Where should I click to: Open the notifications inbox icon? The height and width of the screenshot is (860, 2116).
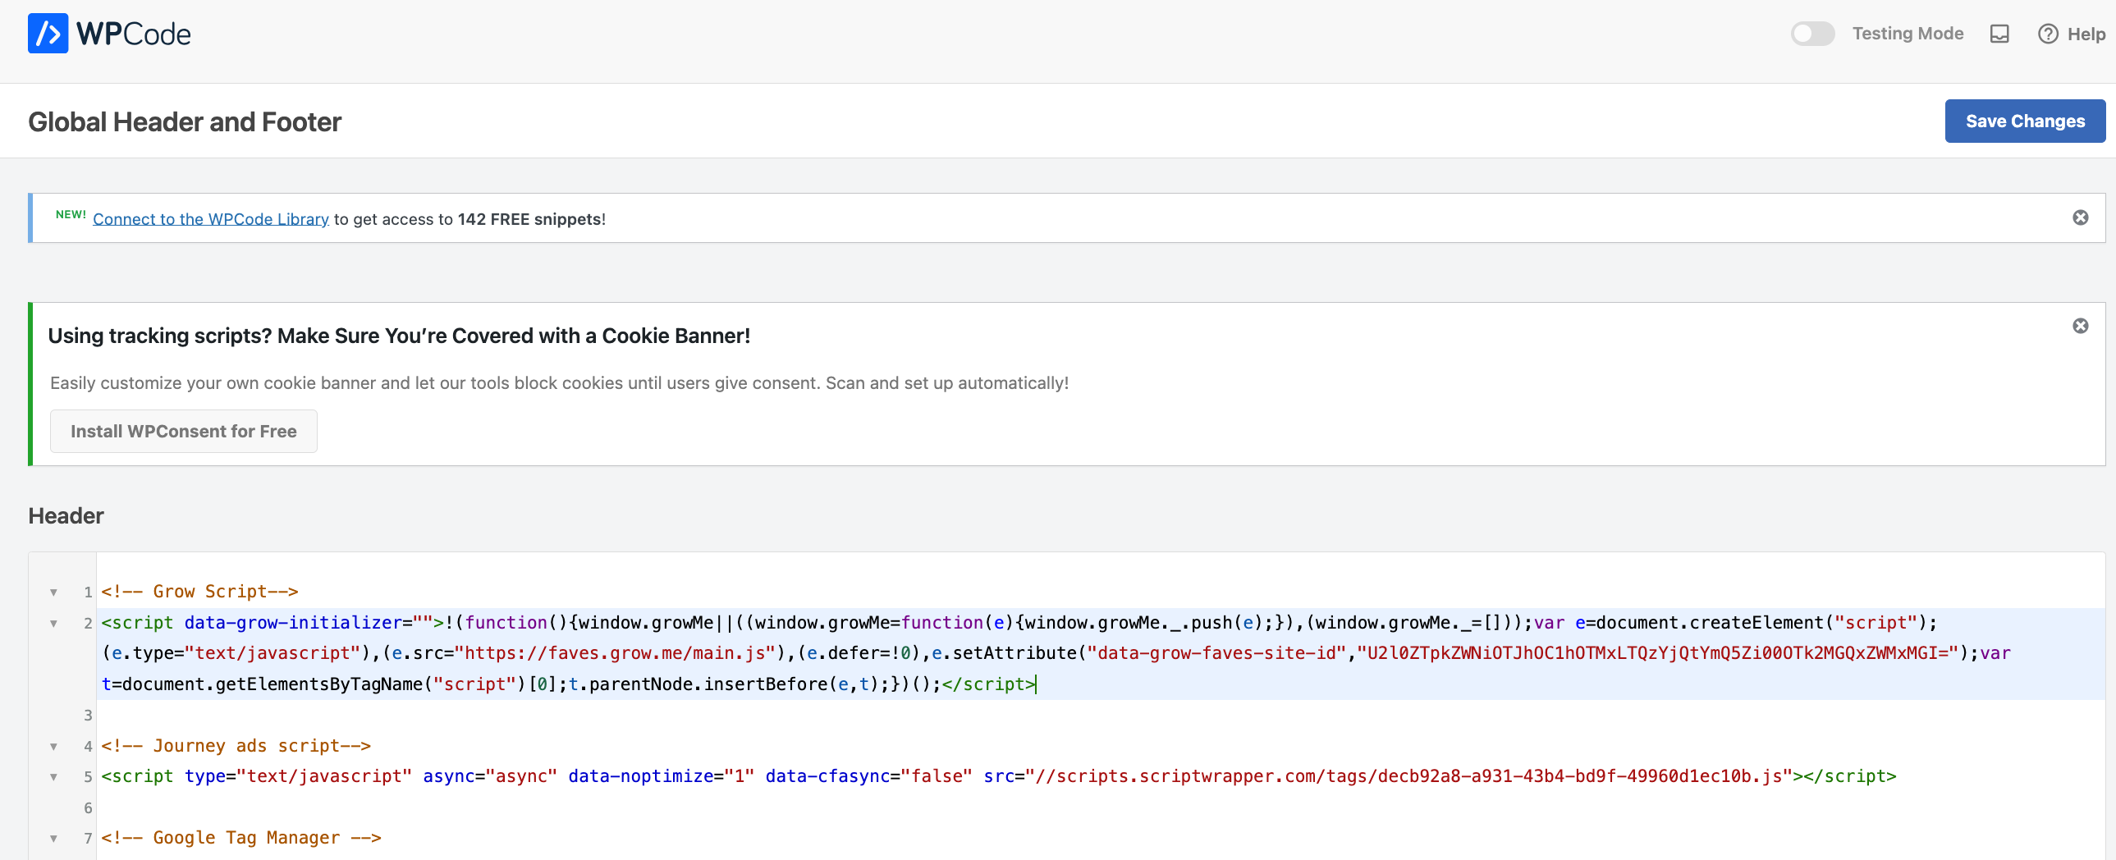coord(1999,34)
